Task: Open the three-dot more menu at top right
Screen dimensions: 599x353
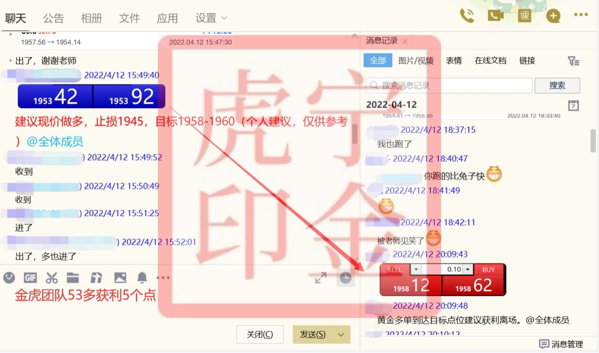Action: click(x=581, y=15)
